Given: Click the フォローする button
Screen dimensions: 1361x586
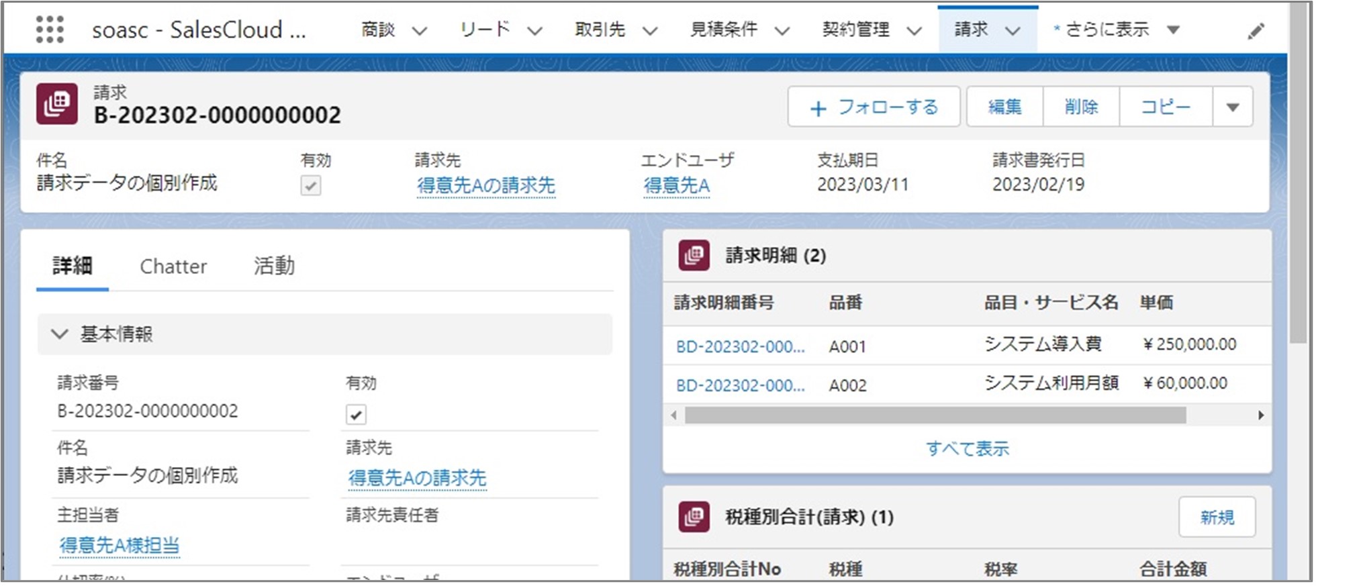Looking at the screenshot, I should pos(874,107).
